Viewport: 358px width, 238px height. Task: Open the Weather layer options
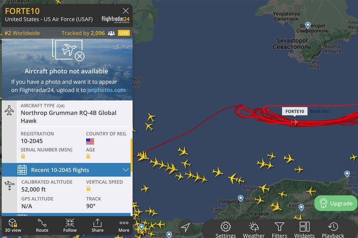(254, 230)
